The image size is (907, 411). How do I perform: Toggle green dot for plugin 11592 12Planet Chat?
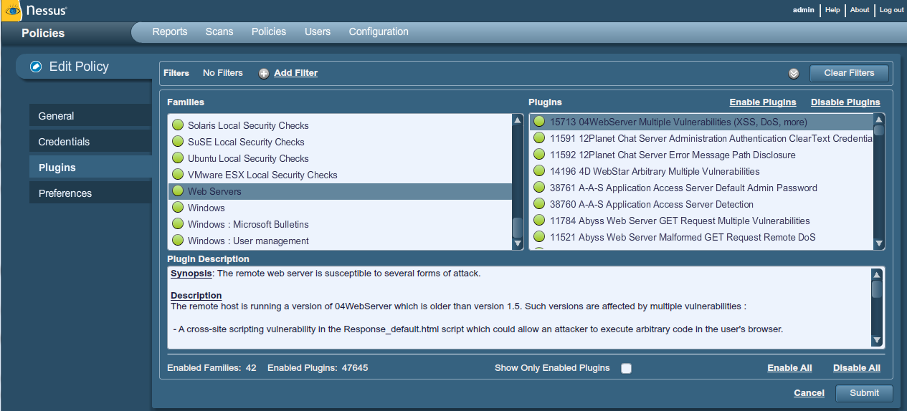pyautogui.click(x=539, y=155)
